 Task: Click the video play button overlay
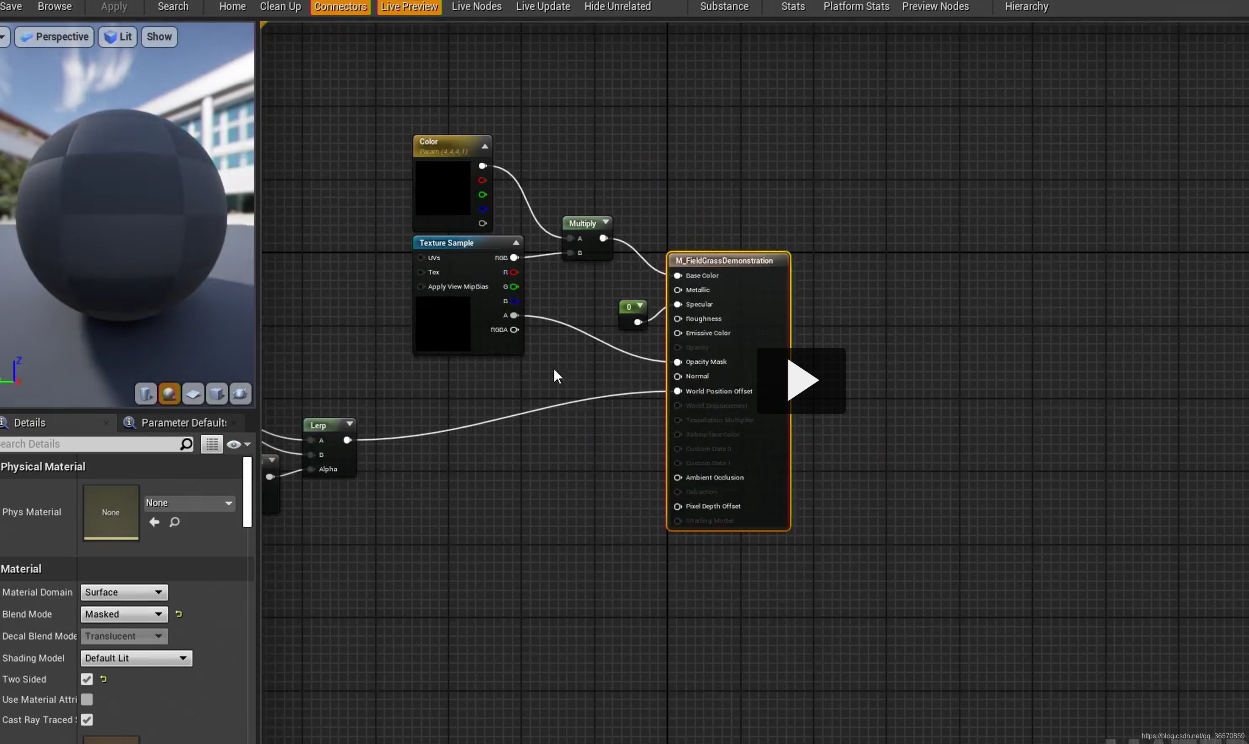(x=801, y=381)
